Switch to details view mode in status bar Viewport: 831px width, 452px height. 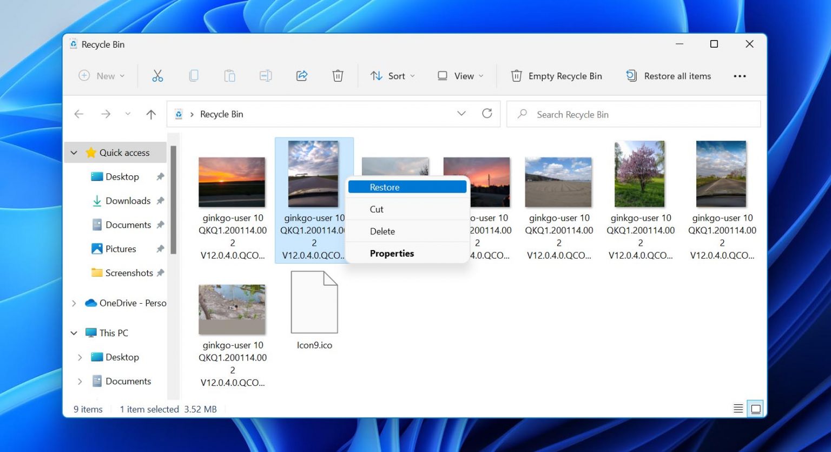point(737,409)
